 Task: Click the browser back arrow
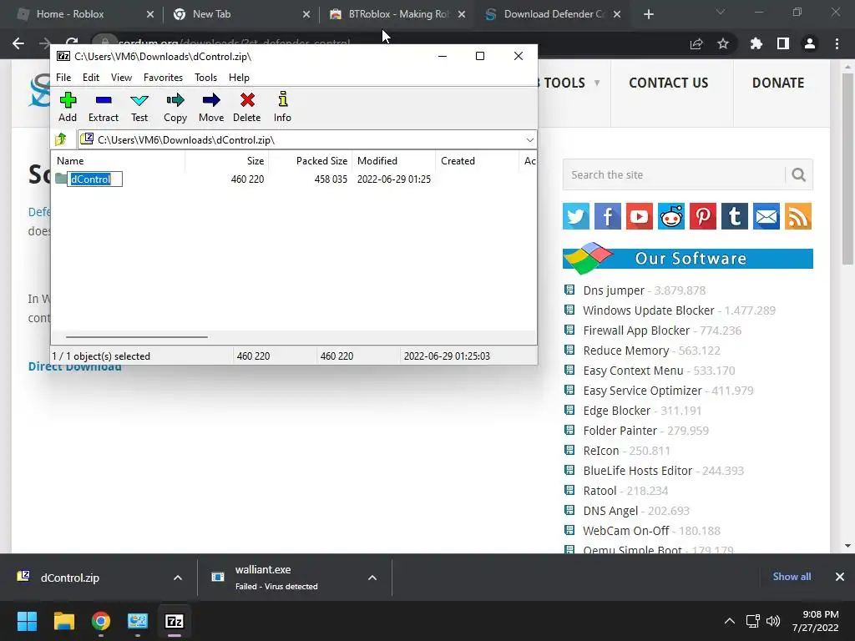point(18,43)
